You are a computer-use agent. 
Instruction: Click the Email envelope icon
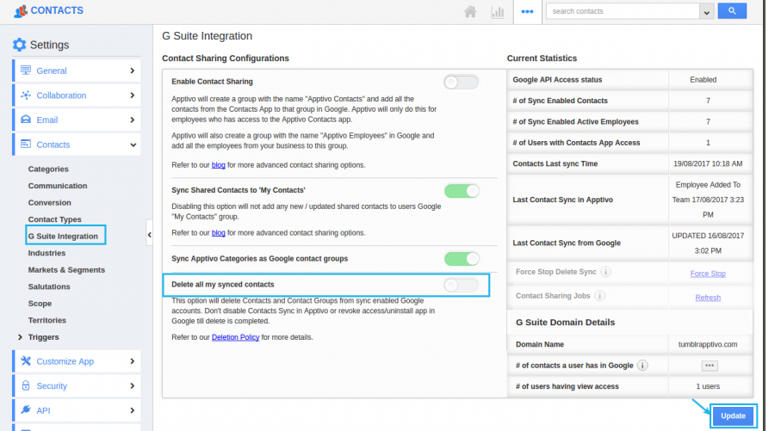26,120
